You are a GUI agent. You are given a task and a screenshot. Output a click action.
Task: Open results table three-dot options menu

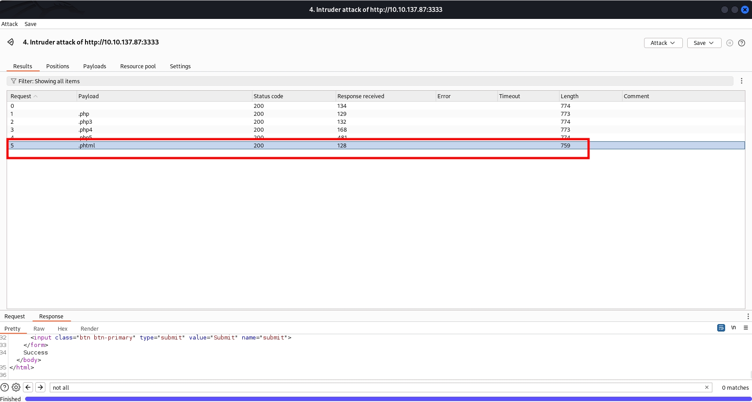click(x=741, y=81)
